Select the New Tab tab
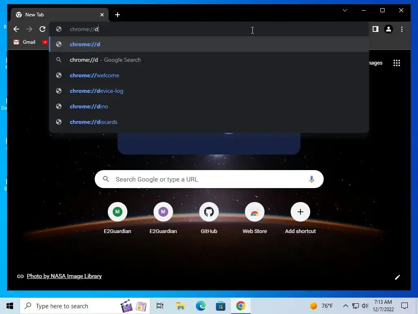 point(60,15)
